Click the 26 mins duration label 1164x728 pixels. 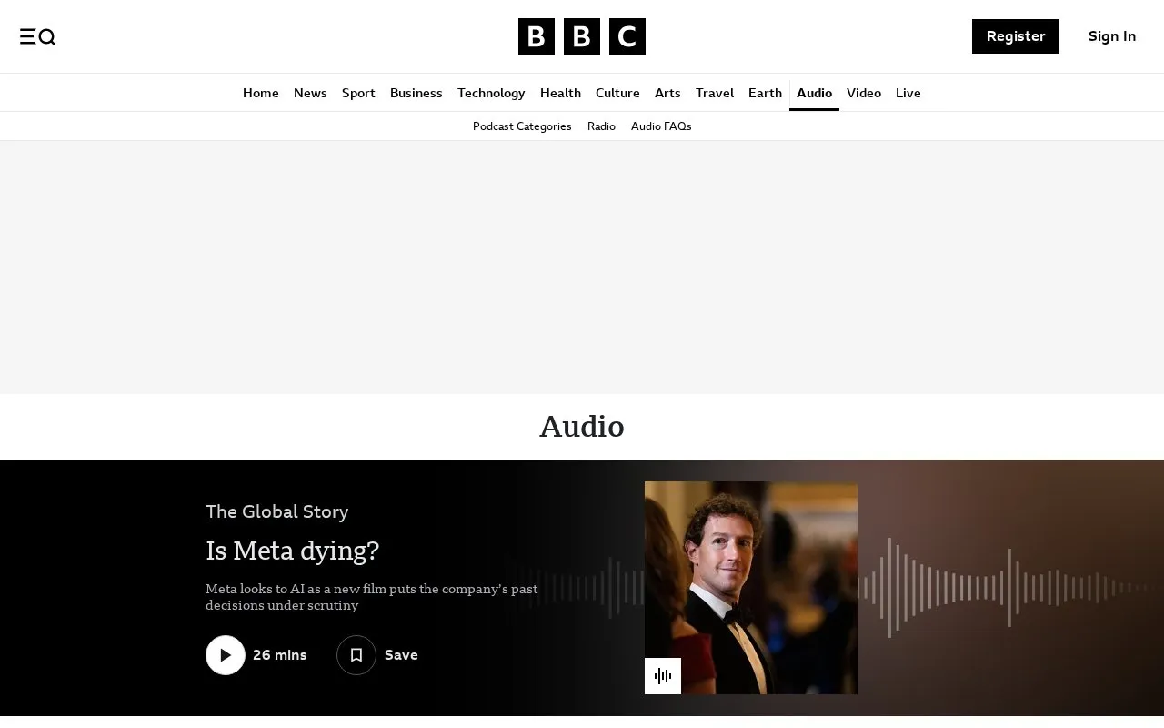point(280,655)
